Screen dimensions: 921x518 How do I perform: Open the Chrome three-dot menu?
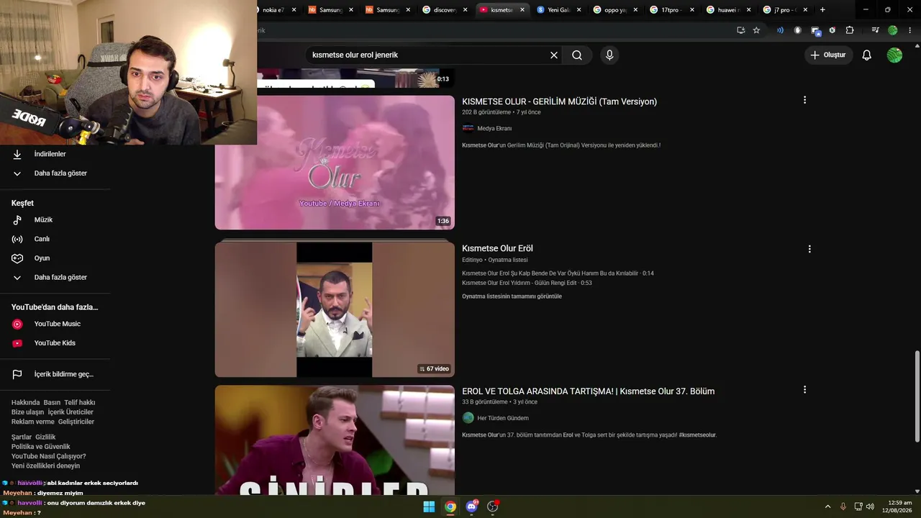(x=909, y=30)
